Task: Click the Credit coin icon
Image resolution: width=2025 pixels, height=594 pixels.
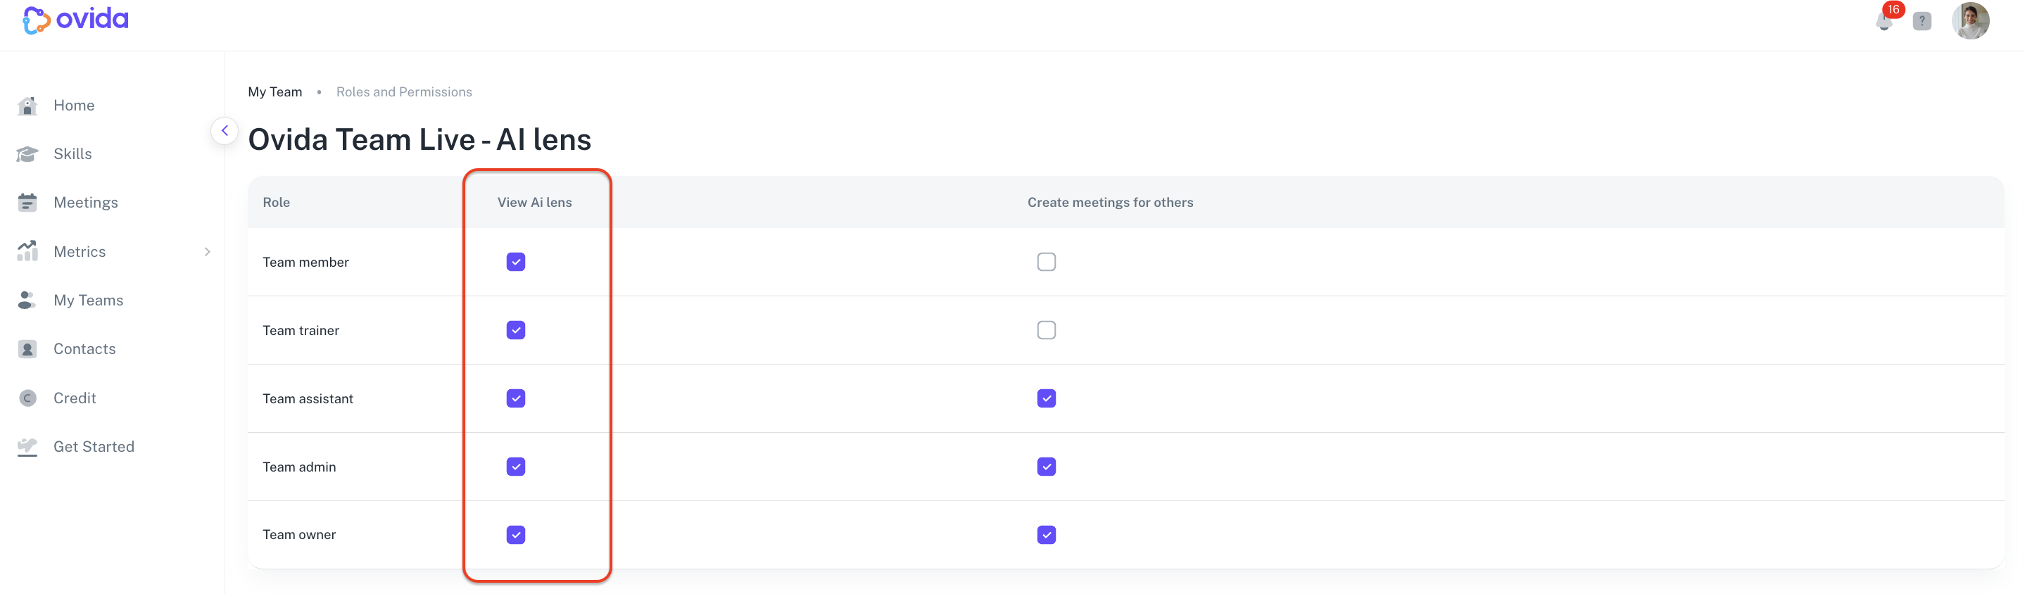Action: tap(27, 398)
